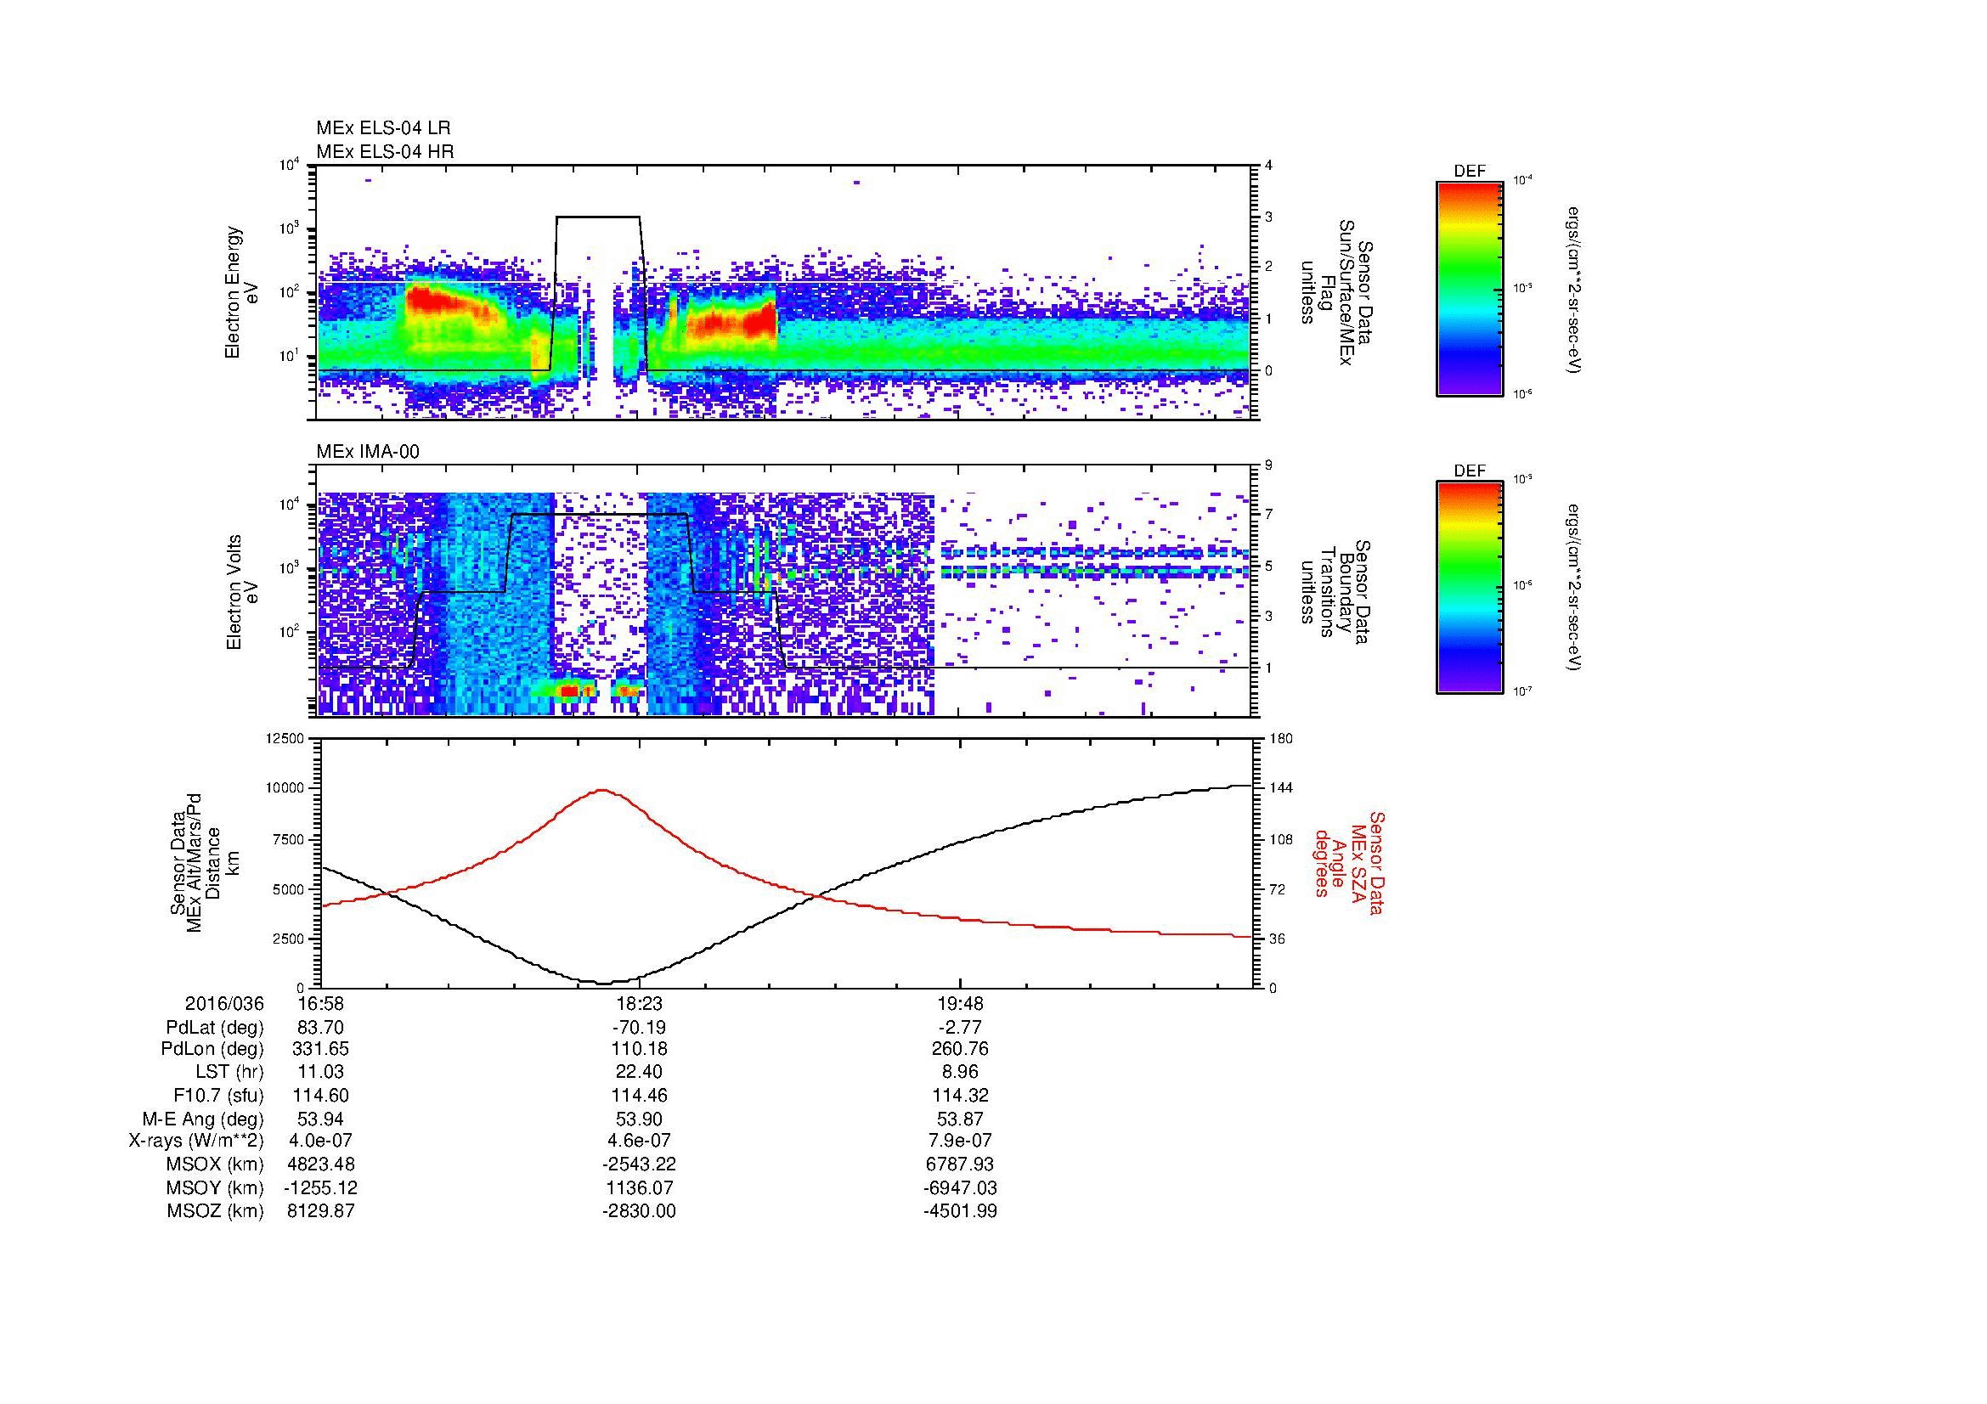
Task: Select the PdLat value -70.19
Action: [640, 1028]
